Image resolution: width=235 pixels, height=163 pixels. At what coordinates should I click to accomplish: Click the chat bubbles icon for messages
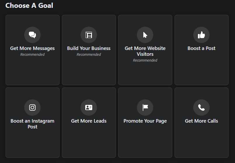point(32,35)
